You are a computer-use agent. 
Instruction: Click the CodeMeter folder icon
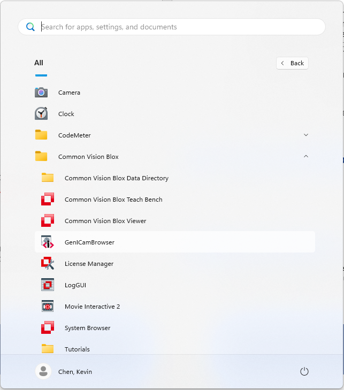(x=41, y=135)
